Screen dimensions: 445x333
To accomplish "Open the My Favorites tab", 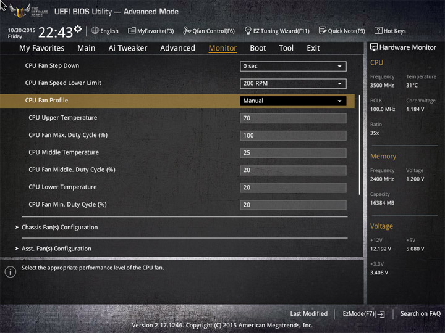I will click(x=42, y=48).
